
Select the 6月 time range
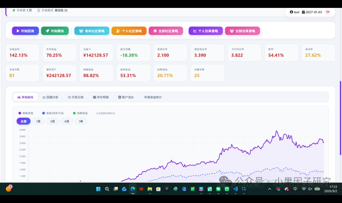(67, 121)
